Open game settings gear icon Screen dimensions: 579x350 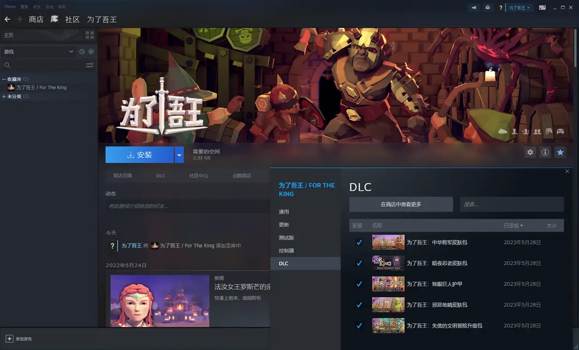pyautogui.click(x=530, y=152)
